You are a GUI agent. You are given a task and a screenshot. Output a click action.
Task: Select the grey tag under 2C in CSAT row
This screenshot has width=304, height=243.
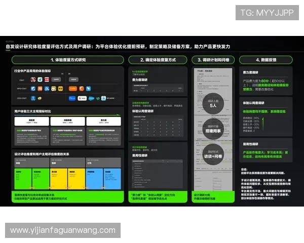click(56, 79)
